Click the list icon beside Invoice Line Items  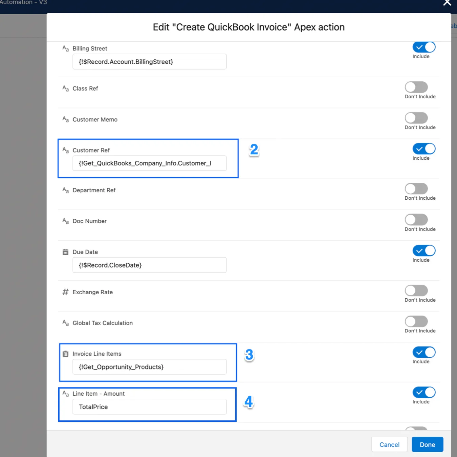click(65, 354)
